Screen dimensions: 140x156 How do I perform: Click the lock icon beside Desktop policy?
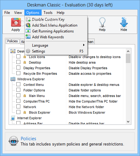click(x=25, y=62)
